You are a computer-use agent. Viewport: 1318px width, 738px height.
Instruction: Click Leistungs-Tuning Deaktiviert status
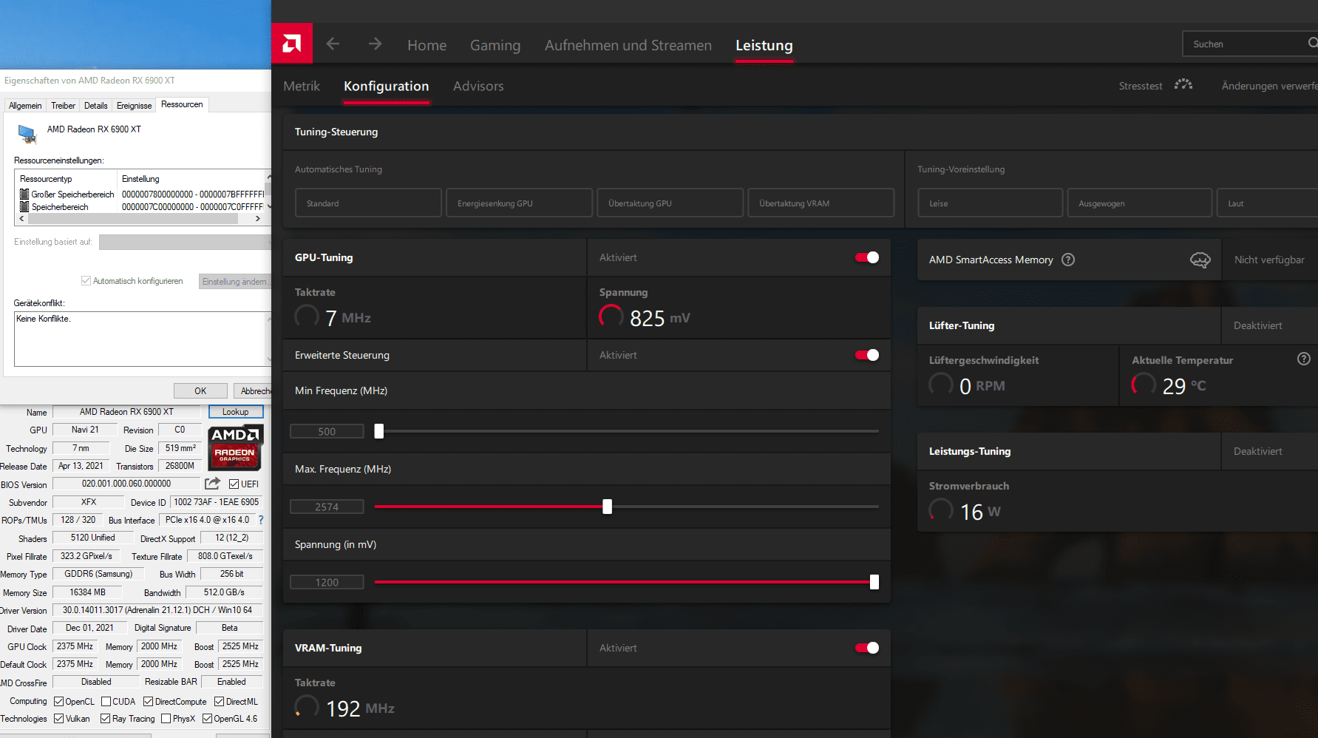tap(1257, 451)
